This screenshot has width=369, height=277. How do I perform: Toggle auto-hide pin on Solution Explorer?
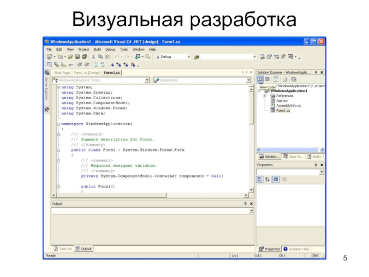[316, 72]
